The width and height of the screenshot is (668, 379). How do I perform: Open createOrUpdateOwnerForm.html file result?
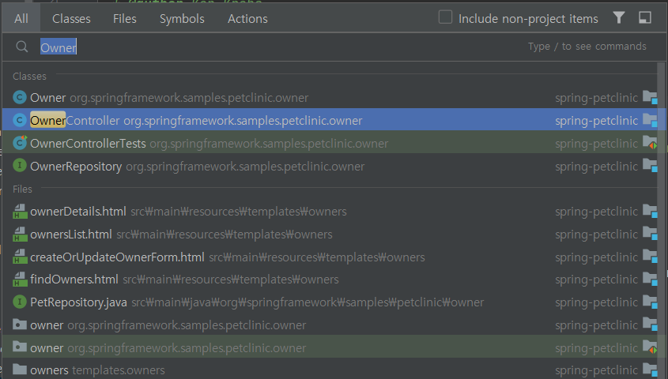coord(330,257)
